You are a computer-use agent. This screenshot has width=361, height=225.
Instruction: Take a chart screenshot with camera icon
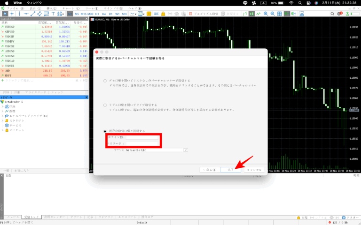tap(302, 14)
